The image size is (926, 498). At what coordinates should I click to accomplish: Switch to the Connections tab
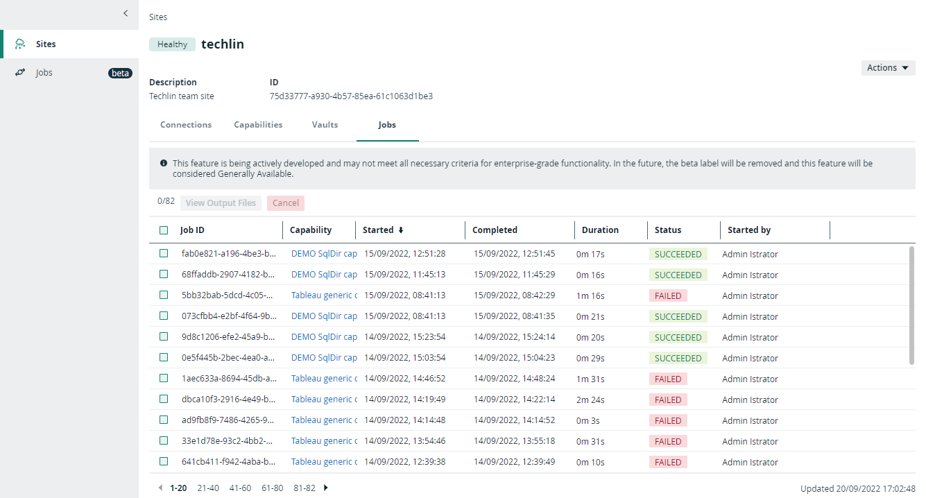186,125
